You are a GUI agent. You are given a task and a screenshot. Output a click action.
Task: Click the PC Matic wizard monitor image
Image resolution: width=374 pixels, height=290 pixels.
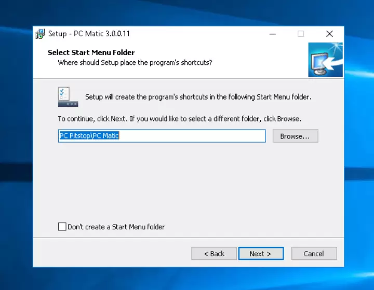tap(325, 60)
